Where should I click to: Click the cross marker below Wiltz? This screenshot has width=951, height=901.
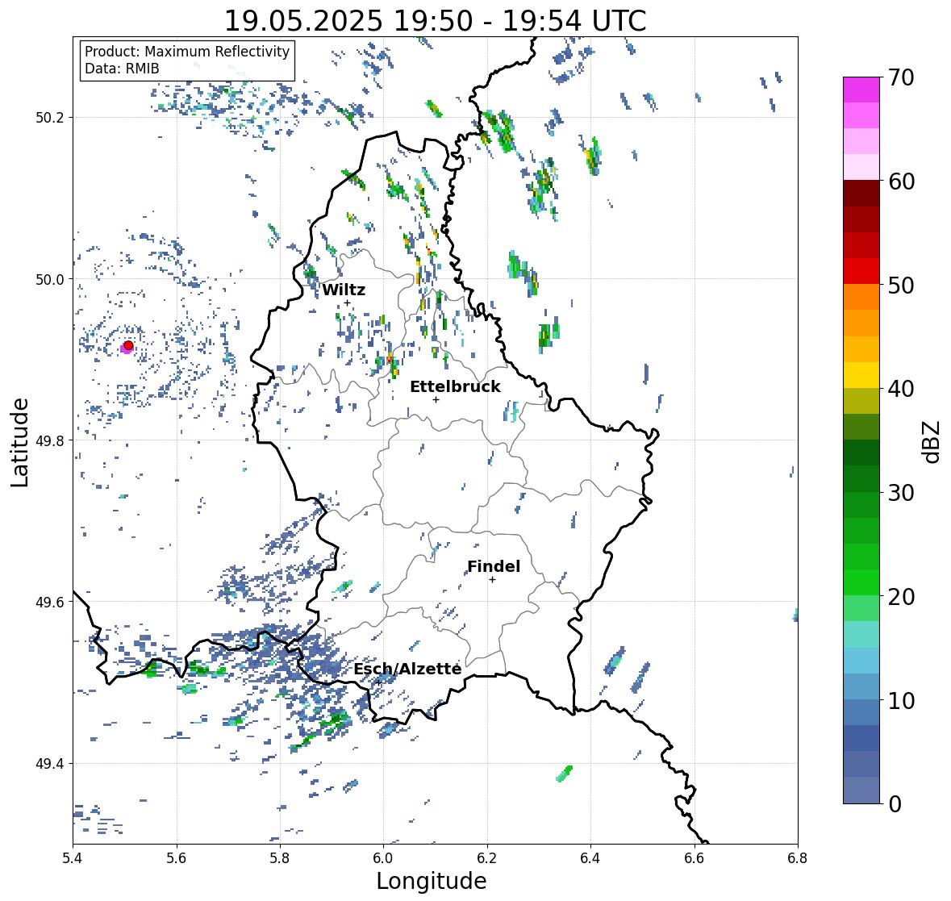click(x=347, y=303)
